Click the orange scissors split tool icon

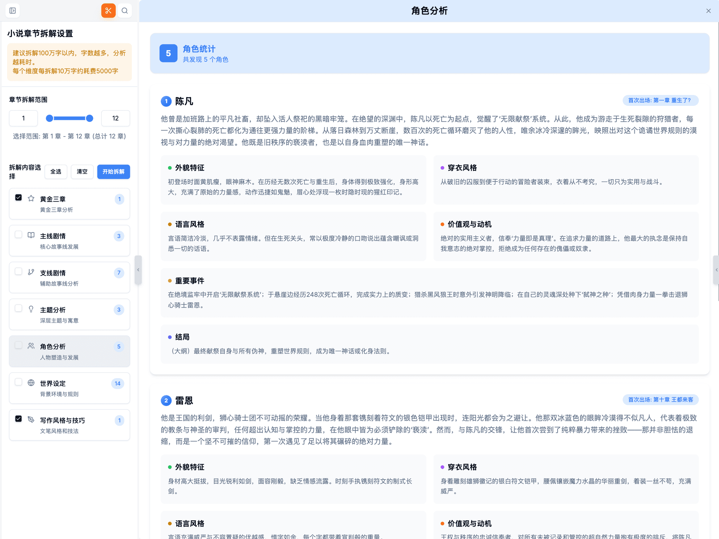click(108, 10)
